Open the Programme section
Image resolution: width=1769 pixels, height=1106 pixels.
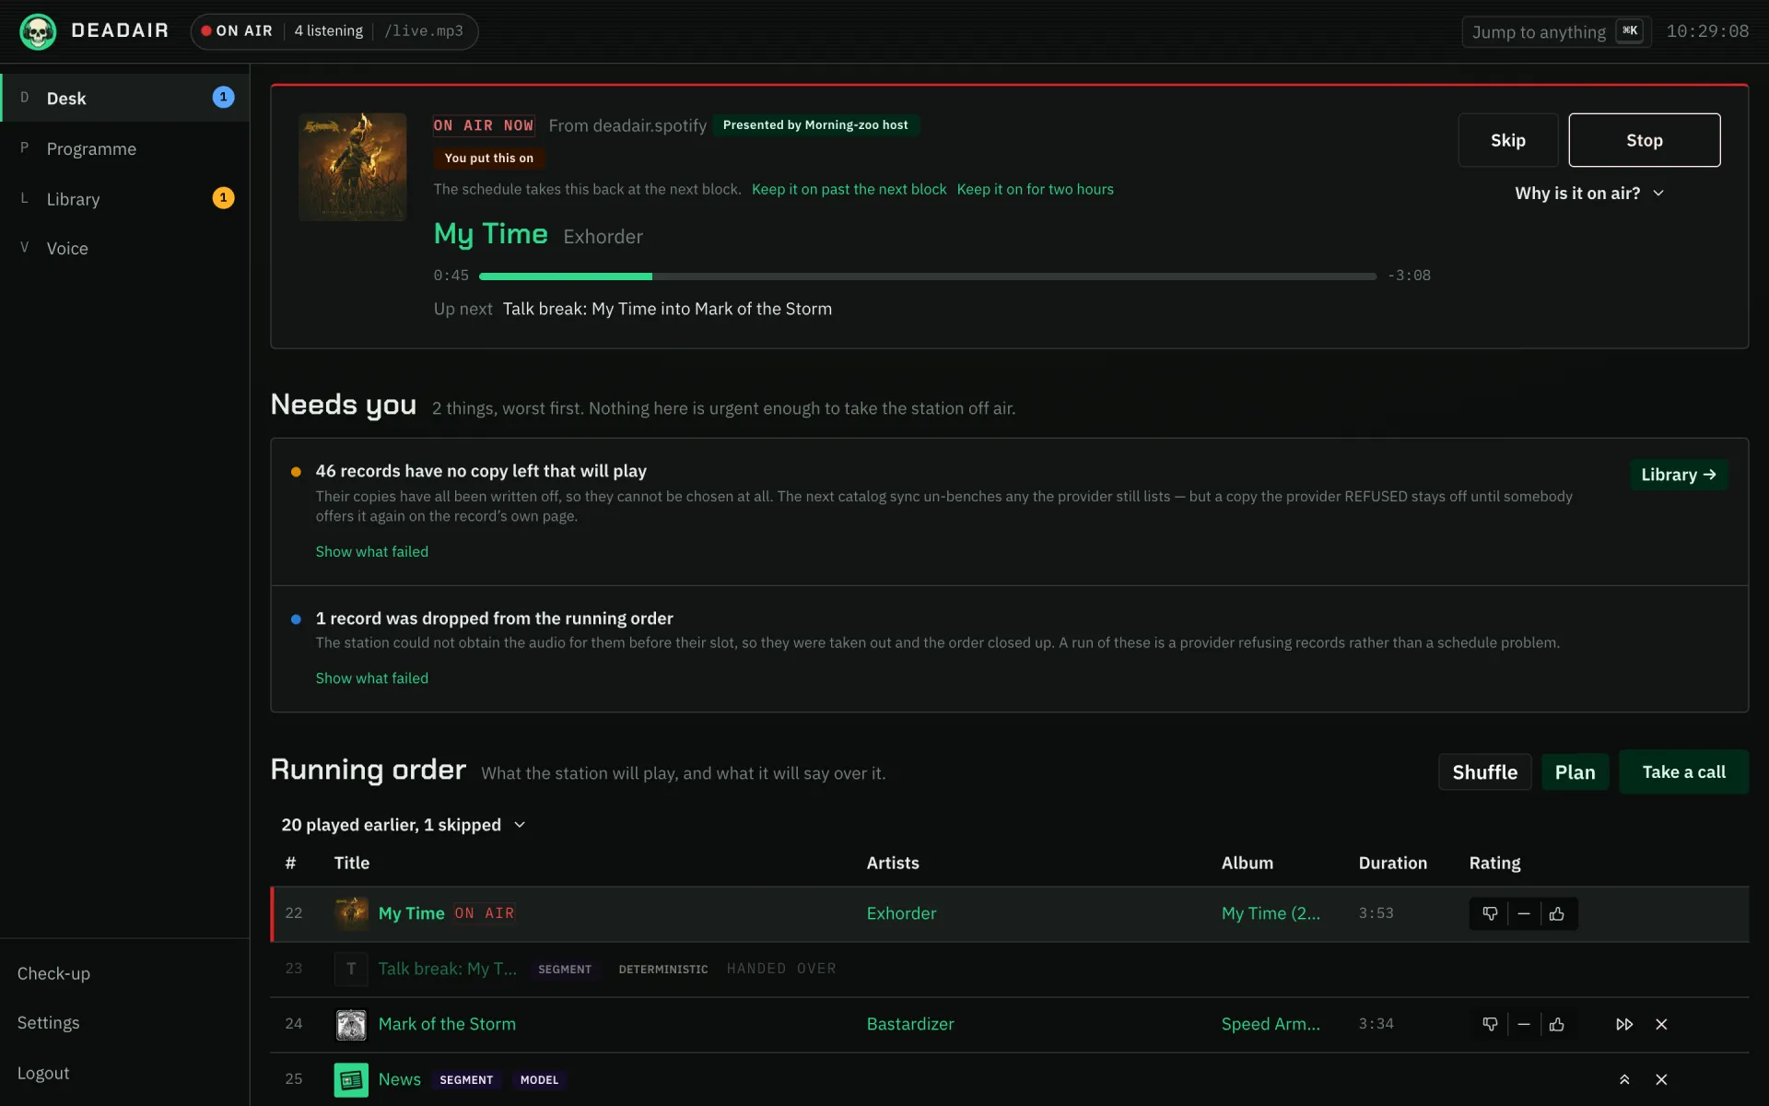tap(125, 148)
